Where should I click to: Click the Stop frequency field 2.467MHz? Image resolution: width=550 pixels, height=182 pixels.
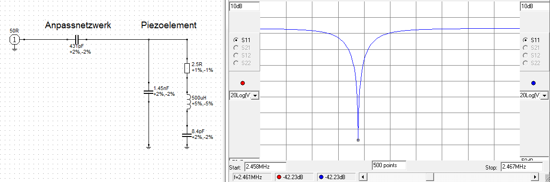[522, 167]
